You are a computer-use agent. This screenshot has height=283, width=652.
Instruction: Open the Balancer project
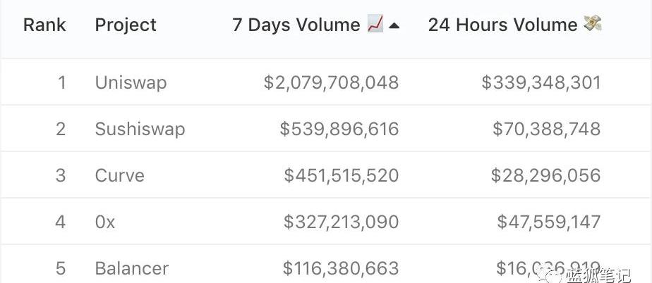(131, 268)
